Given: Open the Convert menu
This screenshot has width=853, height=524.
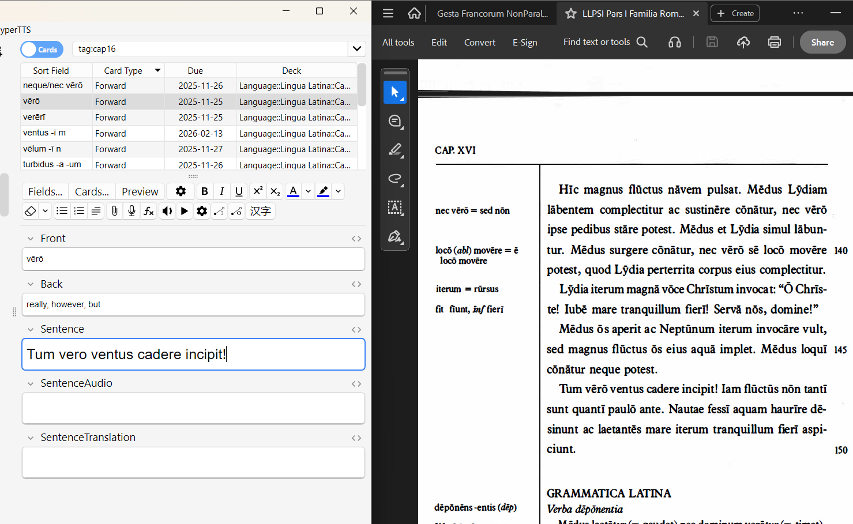Looking at the screenshot, I should tap(479, 42).
